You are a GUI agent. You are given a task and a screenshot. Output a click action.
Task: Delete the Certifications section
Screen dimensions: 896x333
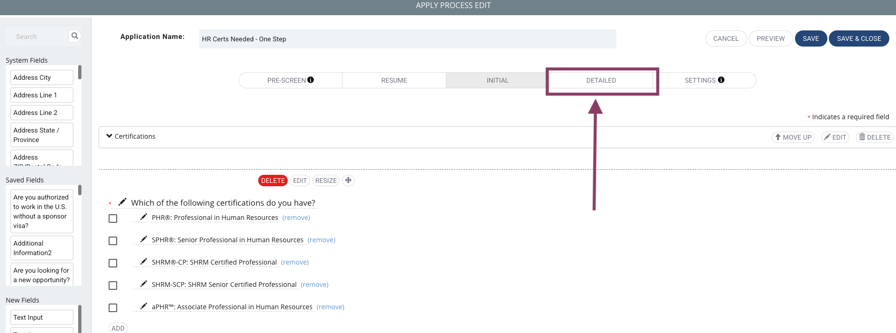[875, 137]
